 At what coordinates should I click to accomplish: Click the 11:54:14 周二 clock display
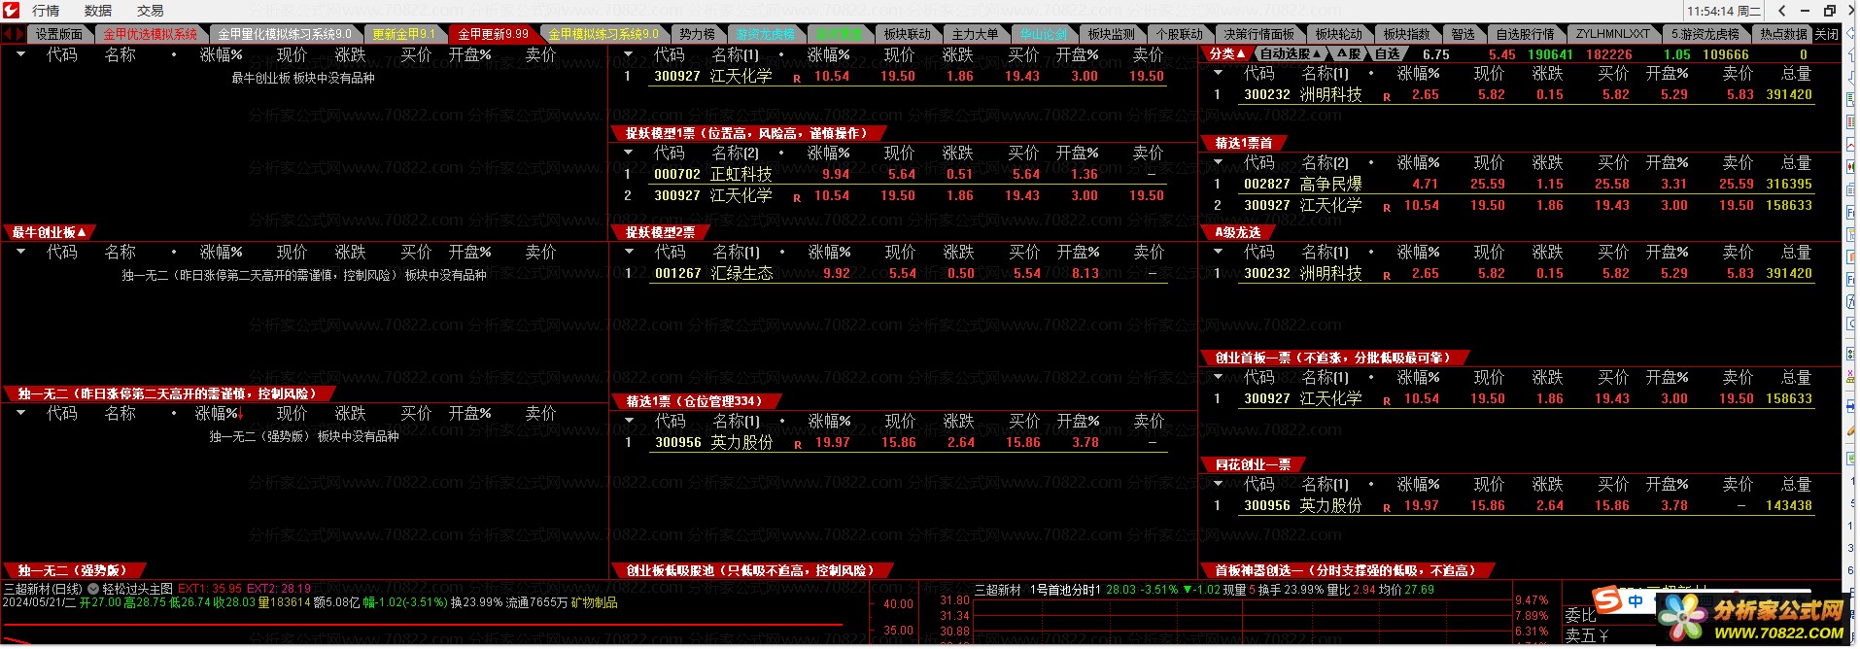1724,12
